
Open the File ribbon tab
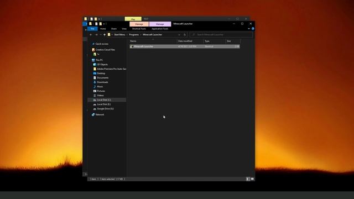tap(92, 29)
